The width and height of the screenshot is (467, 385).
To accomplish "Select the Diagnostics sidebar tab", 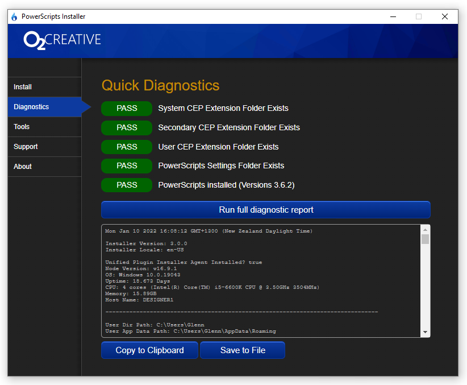I will coord(44,107).
